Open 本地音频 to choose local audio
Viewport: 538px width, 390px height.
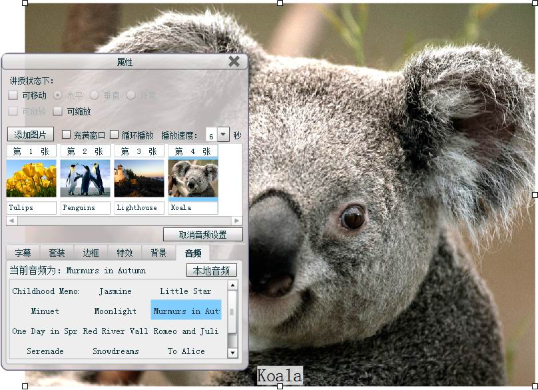coord(211,271)
